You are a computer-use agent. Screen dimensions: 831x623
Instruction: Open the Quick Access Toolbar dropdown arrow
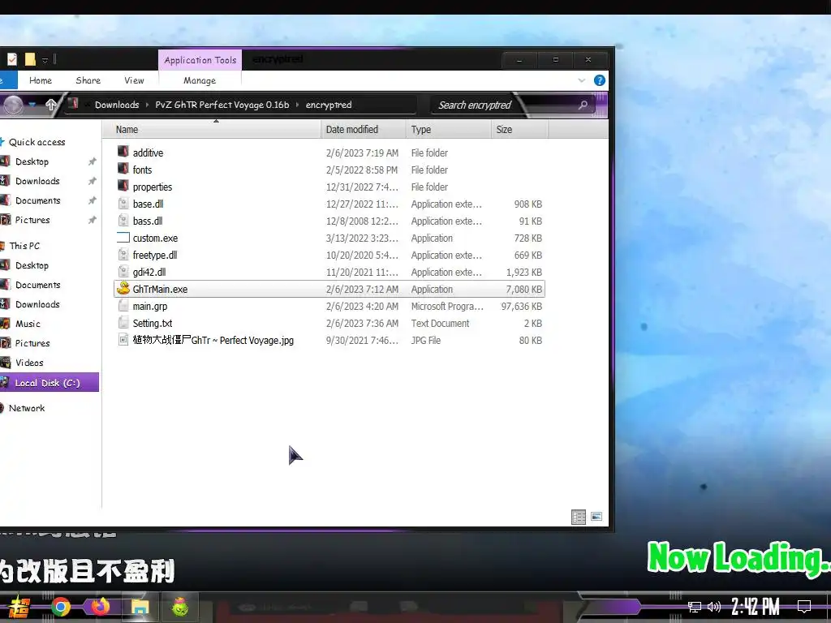click(x=45, y=60)
